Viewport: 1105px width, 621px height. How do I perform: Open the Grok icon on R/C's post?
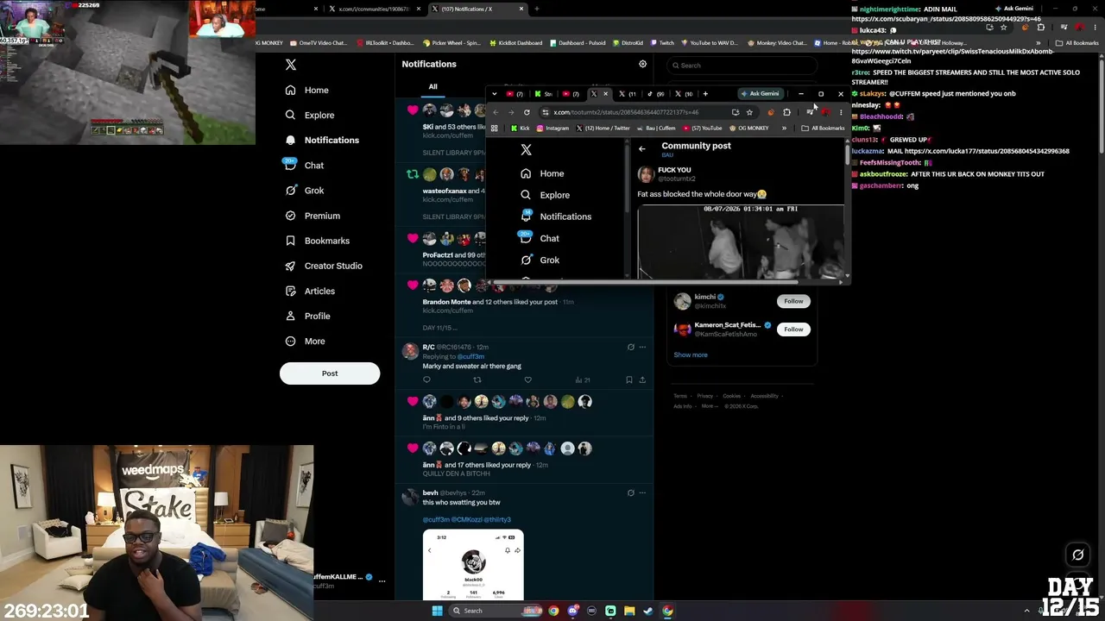(630, 347)
